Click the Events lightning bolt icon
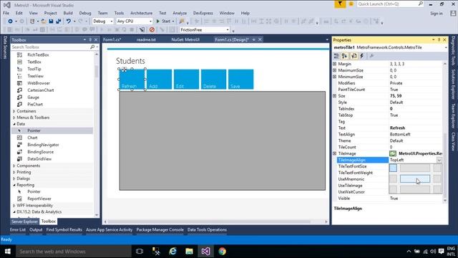 [362, 56]
